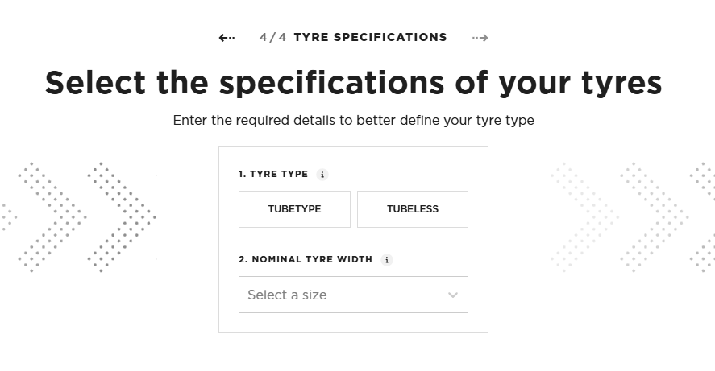Screen dimensions: 715x371
Task: Click the 'Select the specifications of your tyres' heading
Action: [x=353, y=82]
